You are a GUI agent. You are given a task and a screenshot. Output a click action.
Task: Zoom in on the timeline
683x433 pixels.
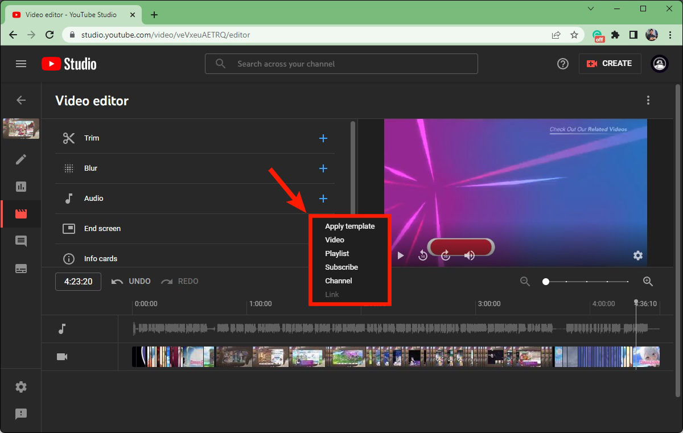[x=648, y=282]
